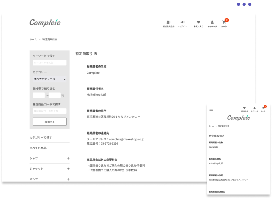Click the minimum price input field

click(x=39, y=95)
